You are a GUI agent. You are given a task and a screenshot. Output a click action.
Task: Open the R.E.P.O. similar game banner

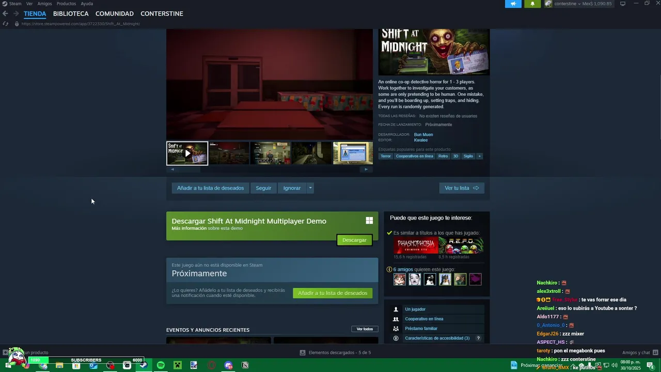461,245
